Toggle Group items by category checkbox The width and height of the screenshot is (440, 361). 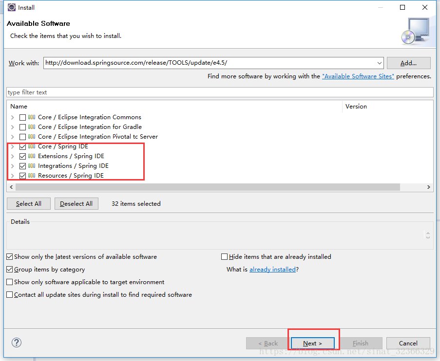point(10,270)
